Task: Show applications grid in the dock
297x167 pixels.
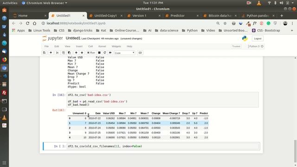Action: (4, 163)
